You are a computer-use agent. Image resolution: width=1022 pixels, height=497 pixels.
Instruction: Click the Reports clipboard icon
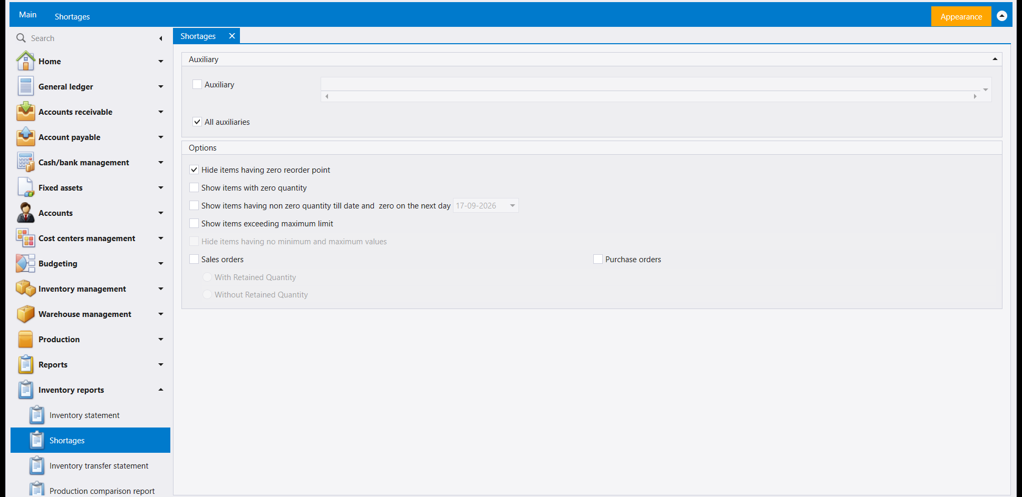tap(25, 364)
